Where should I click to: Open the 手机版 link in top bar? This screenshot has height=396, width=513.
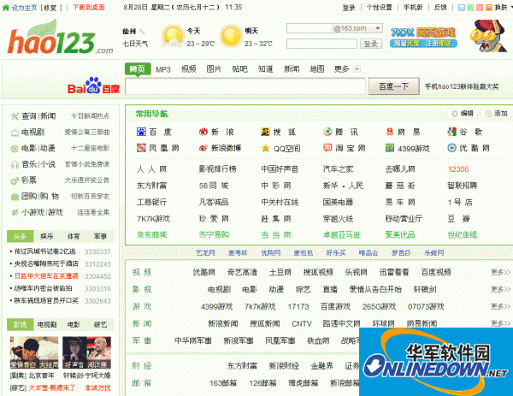[413, 8]
